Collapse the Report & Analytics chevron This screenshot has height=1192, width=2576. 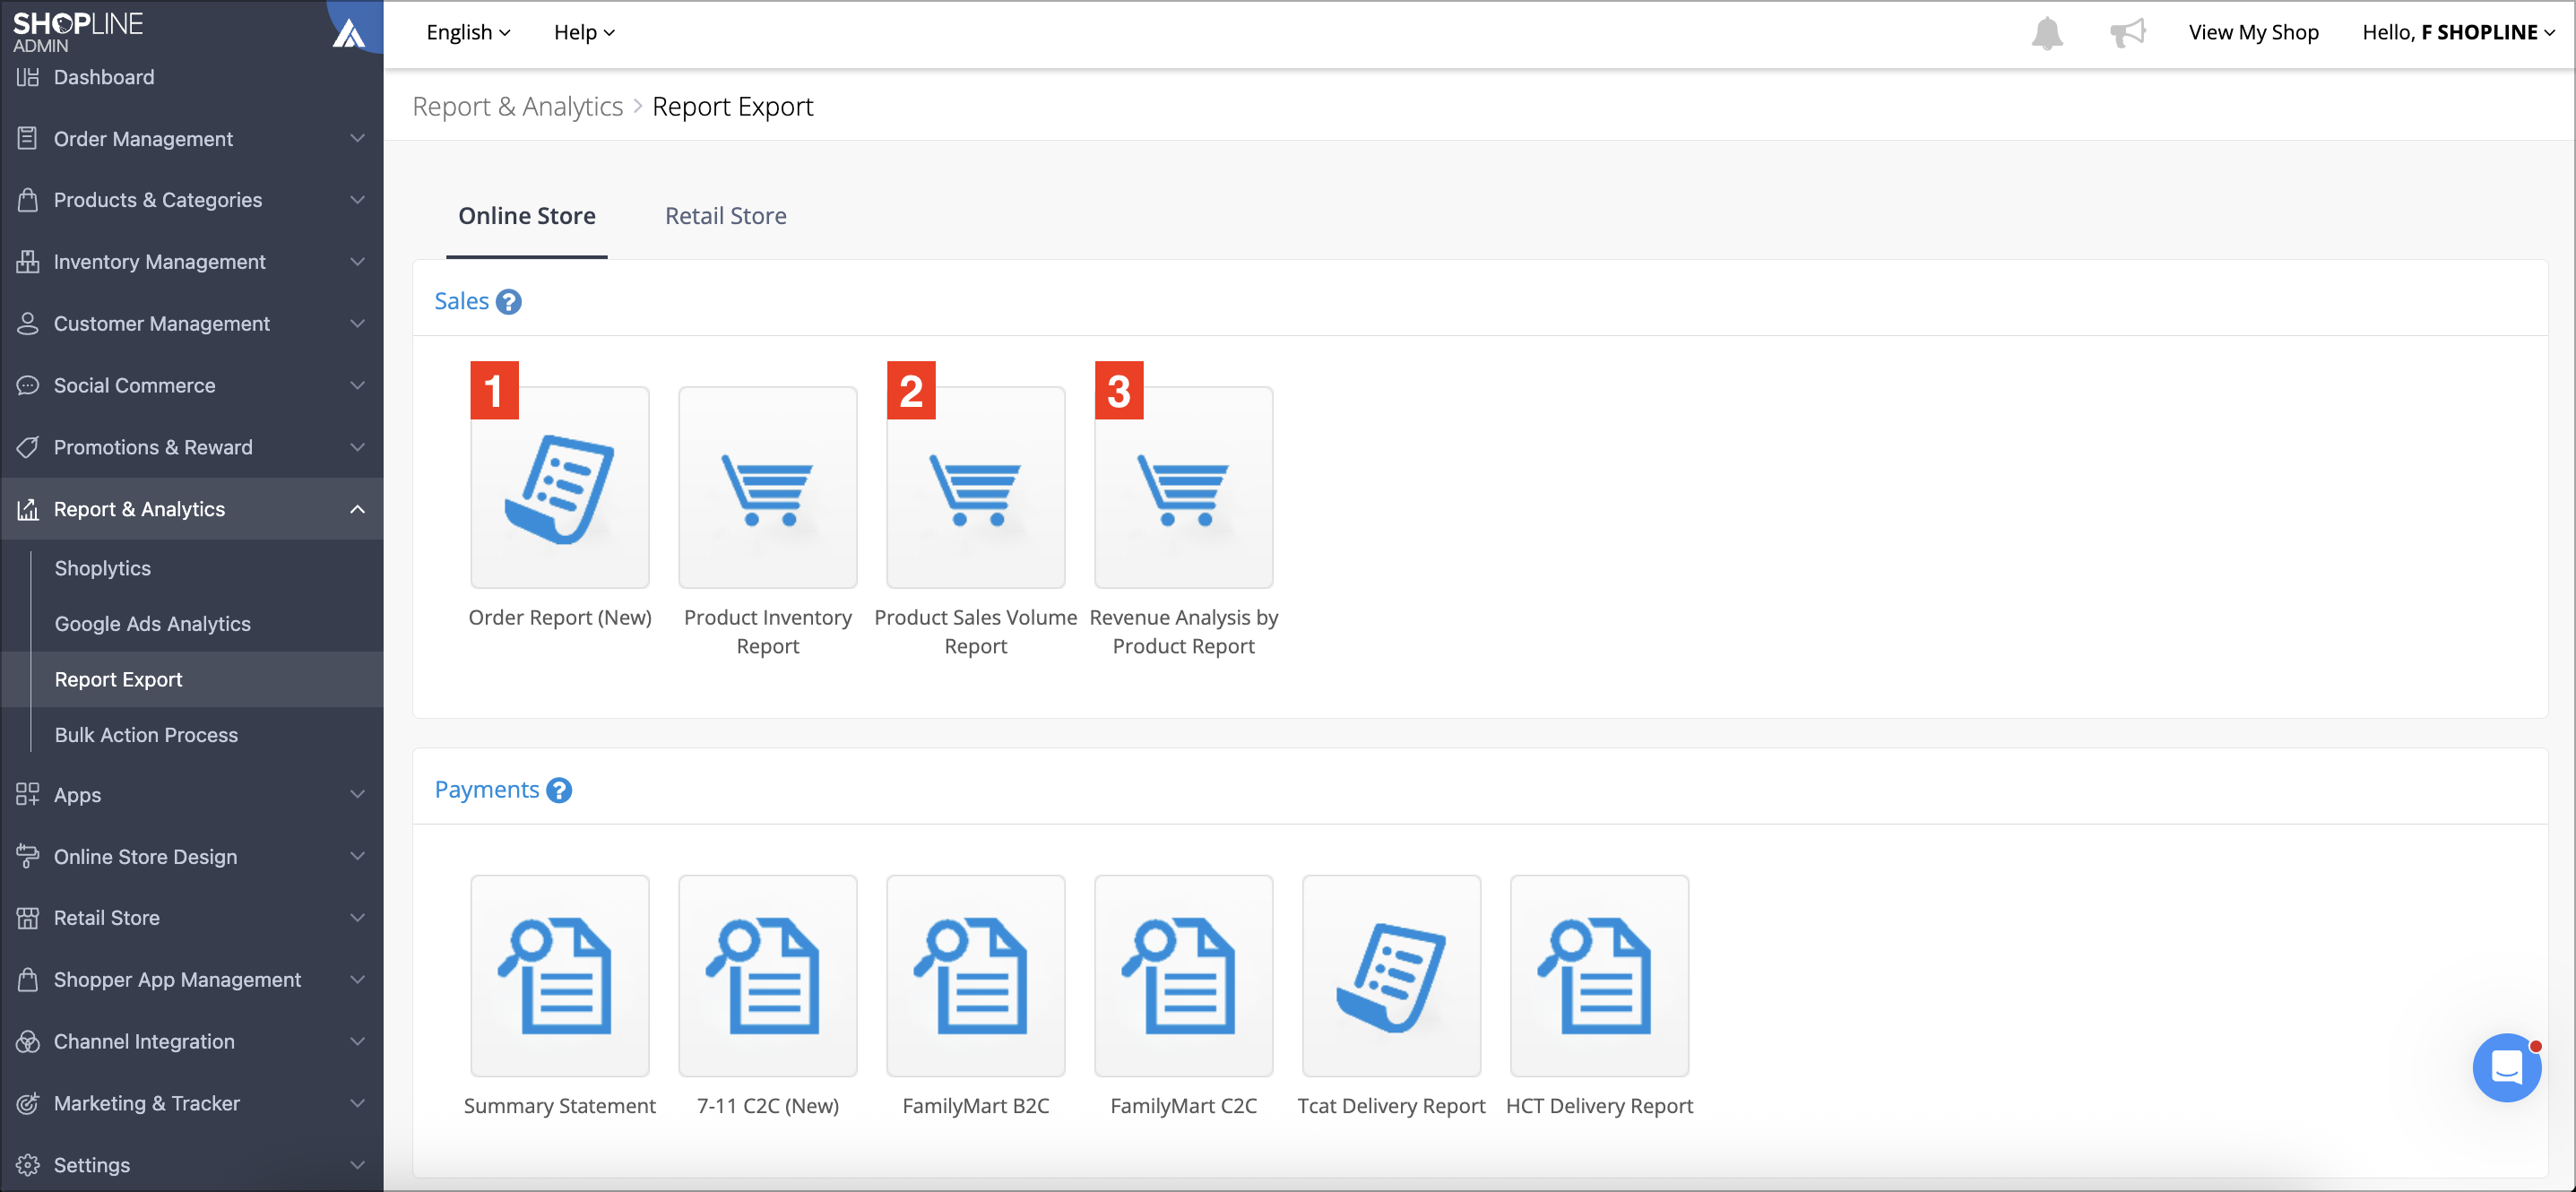click(357, 509)
